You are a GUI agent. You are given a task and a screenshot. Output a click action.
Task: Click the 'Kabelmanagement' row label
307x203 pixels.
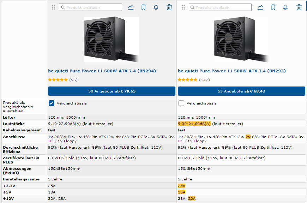pyautogui.click(x=22, y=130)
